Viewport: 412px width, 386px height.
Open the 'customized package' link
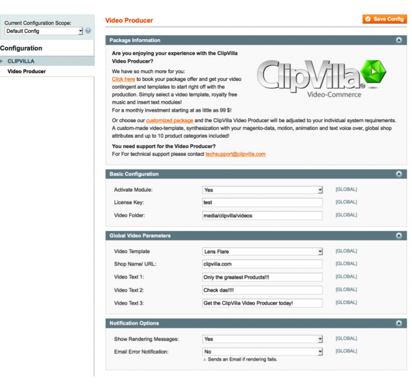[169, 120]
